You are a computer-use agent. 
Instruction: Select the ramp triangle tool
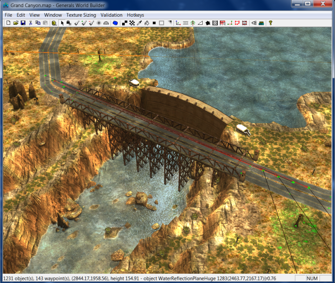tap(200, 23)
